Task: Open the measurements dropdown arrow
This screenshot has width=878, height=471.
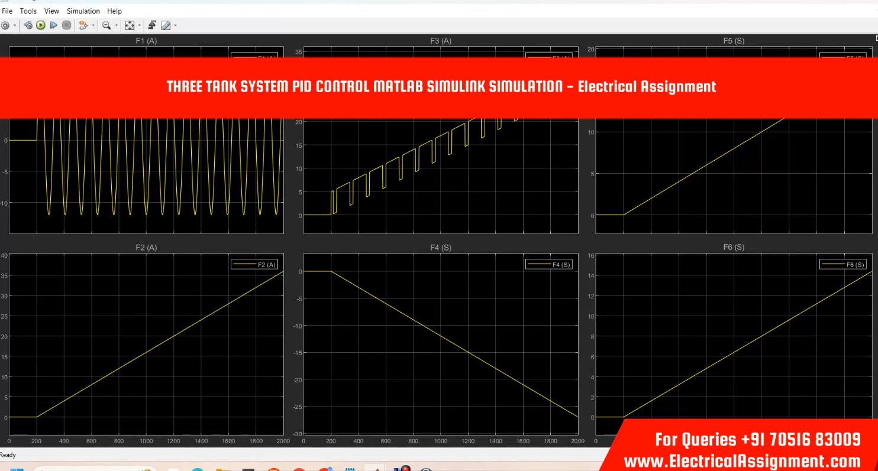Action: (x=175, y=25)
